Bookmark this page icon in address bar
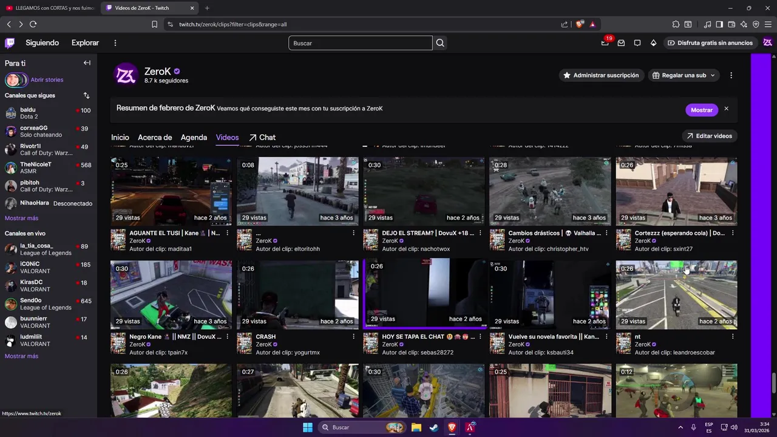777x437 pixels. point(154,24)
